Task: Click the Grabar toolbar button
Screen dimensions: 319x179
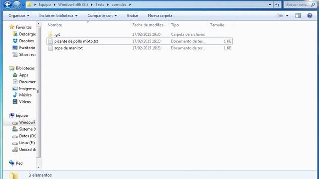Action: 133,15
